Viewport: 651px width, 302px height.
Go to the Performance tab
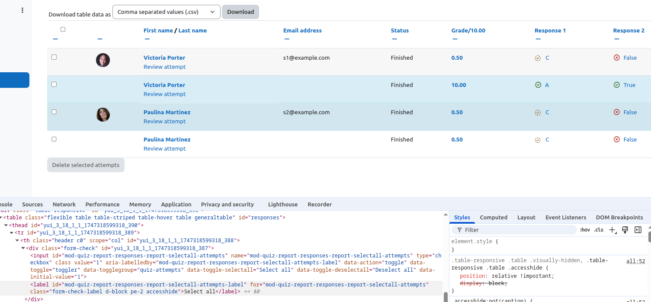click(103, 205)
